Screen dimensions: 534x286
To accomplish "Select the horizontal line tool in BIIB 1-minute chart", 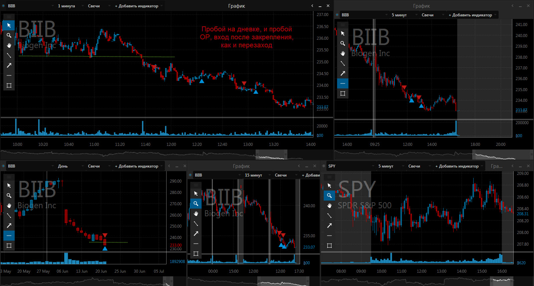I will pos(9,75).
